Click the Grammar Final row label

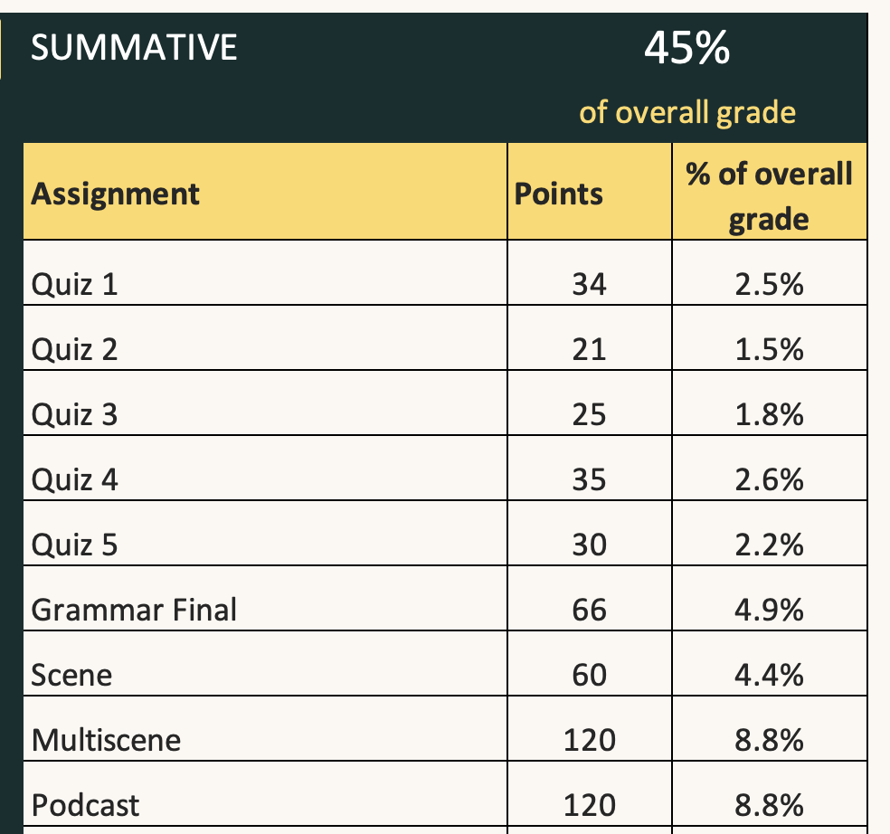(134, 610)
